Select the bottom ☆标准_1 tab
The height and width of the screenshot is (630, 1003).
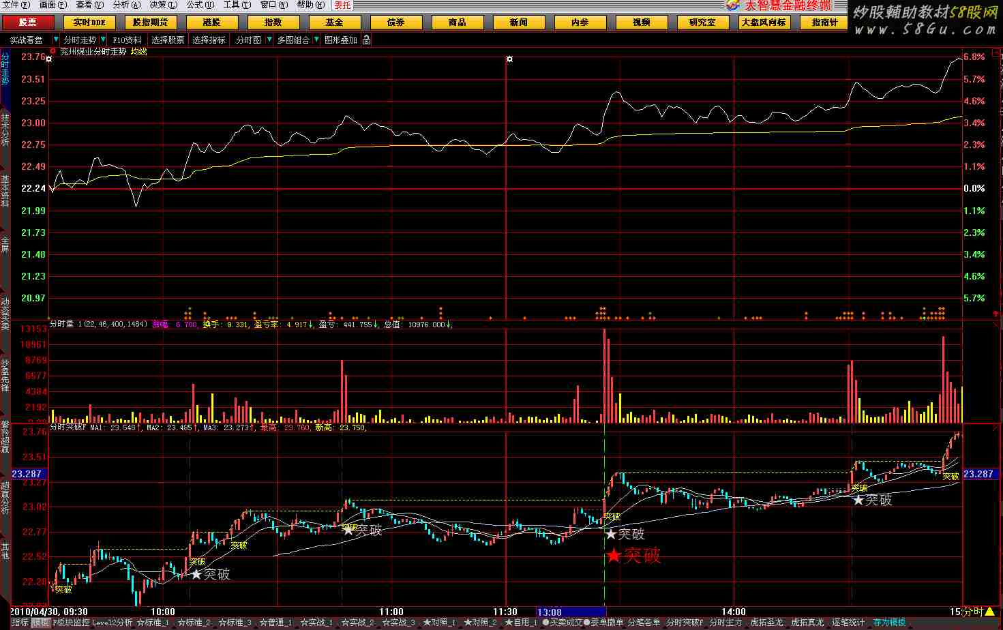coord(153,623)
